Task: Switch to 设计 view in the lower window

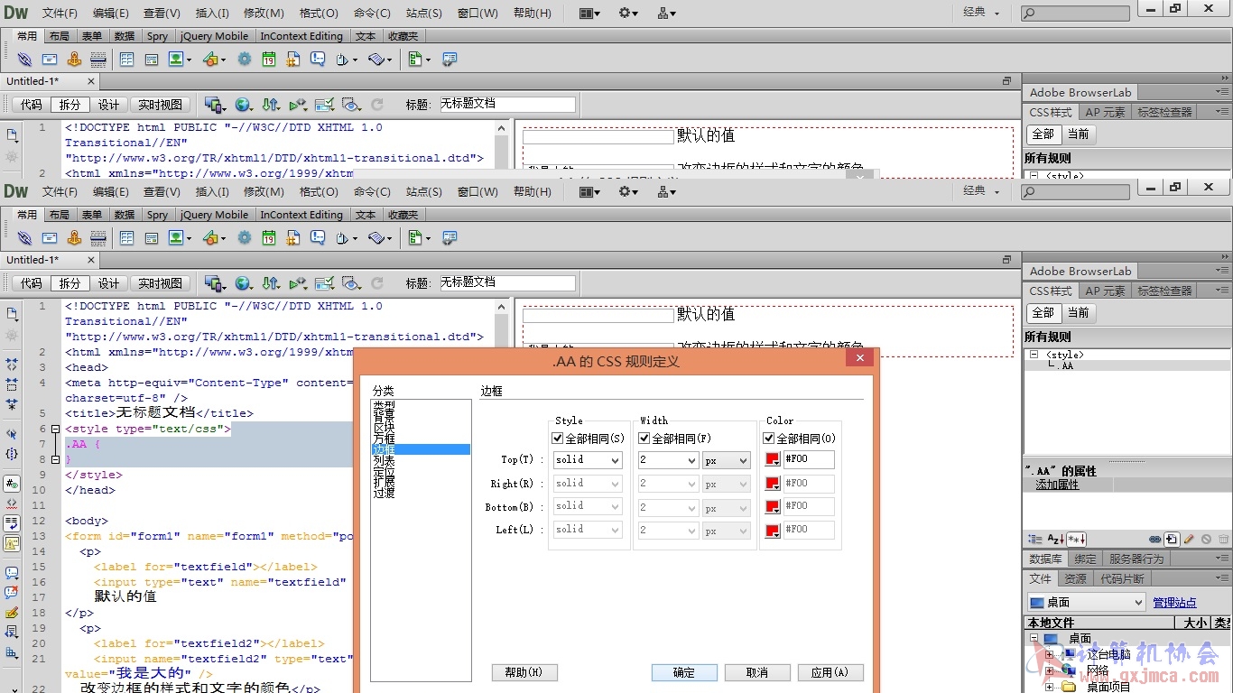Action: [x=108, y=283]
